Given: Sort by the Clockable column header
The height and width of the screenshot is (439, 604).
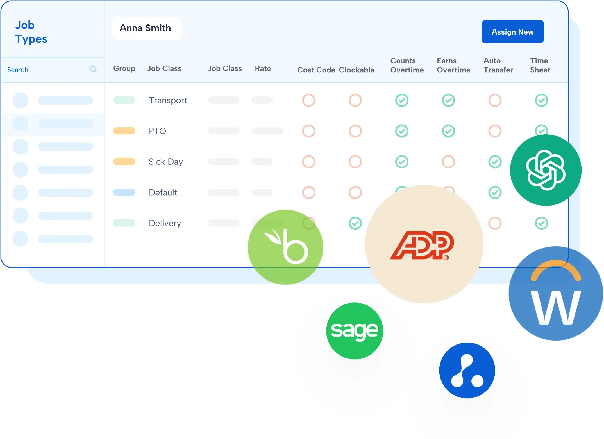Looking at the screenshot, I should (357, 70).
